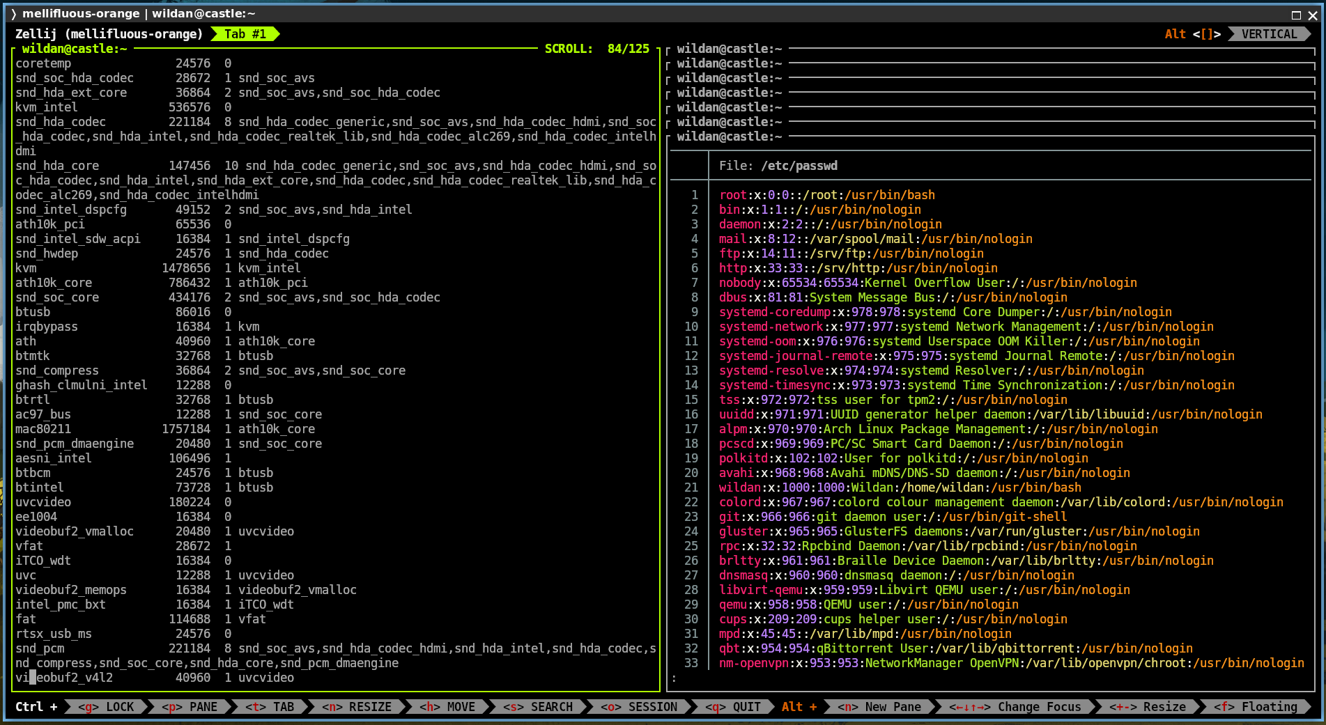Click the uvcvideo module row
This screenshot has width=1326, height=725.
(x=123, y=502)
